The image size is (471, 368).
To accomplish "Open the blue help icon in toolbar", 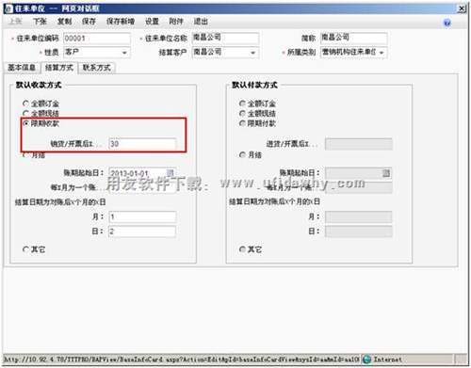I will click(447, 23).
